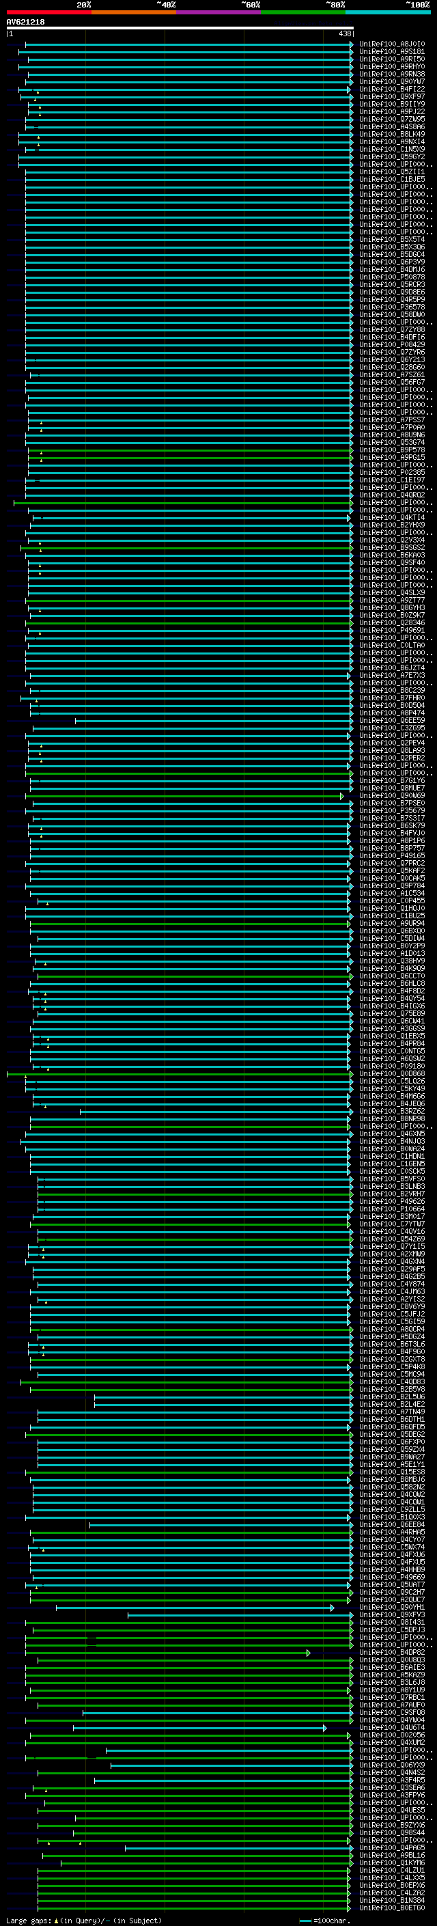Viewport: 437px width, 1926px height.
Task: Click the orange ~40% identity legend segment
Action: (x=134, y=12)
